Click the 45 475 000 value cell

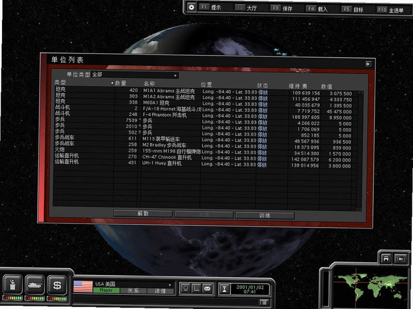339,112
